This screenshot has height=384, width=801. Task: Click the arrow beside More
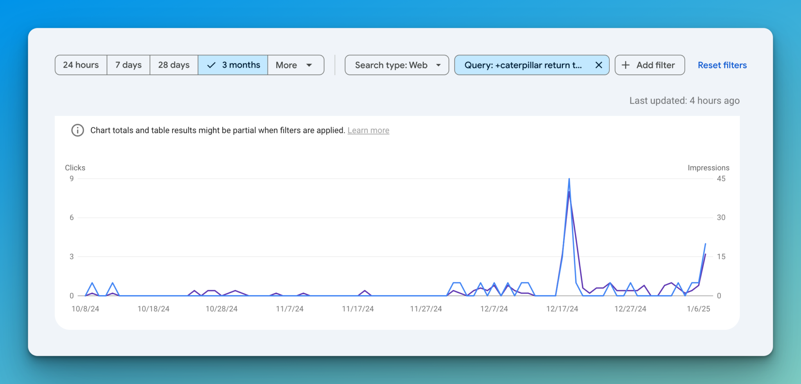[309, 65]
